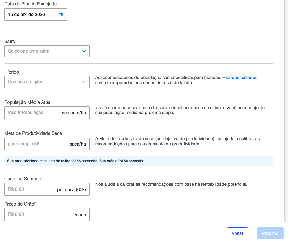Click the blue chevron in Safra selector

pos(84,51)
